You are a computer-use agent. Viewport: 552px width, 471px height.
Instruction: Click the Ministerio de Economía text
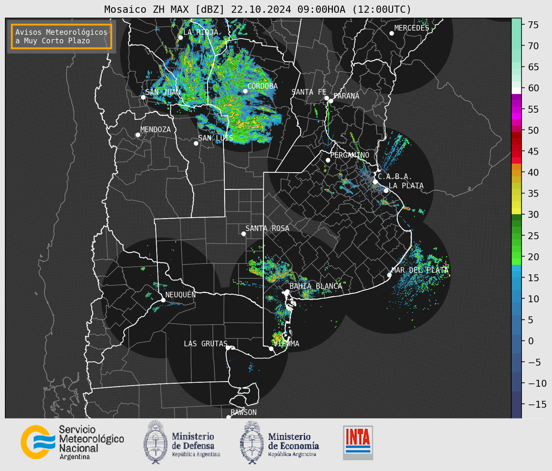[293, 445]
